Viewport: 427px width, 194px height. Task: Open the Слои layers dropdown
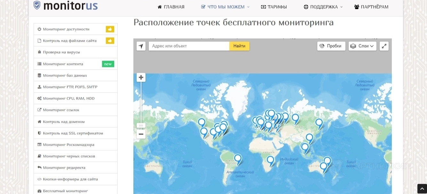362,46
